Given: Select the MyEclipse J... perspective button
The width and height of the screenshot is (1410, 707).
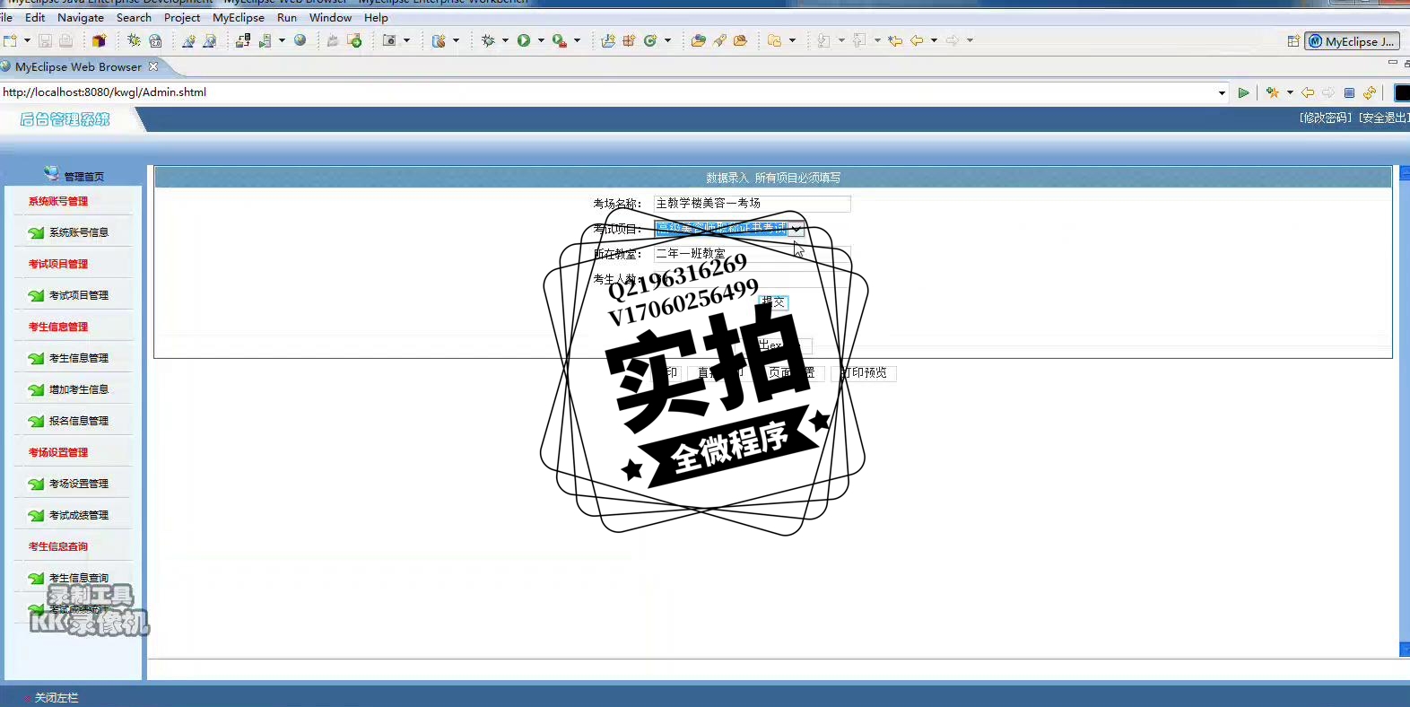Looking at the screenshot, I should pyautogui.click(x=1352, y=41).
